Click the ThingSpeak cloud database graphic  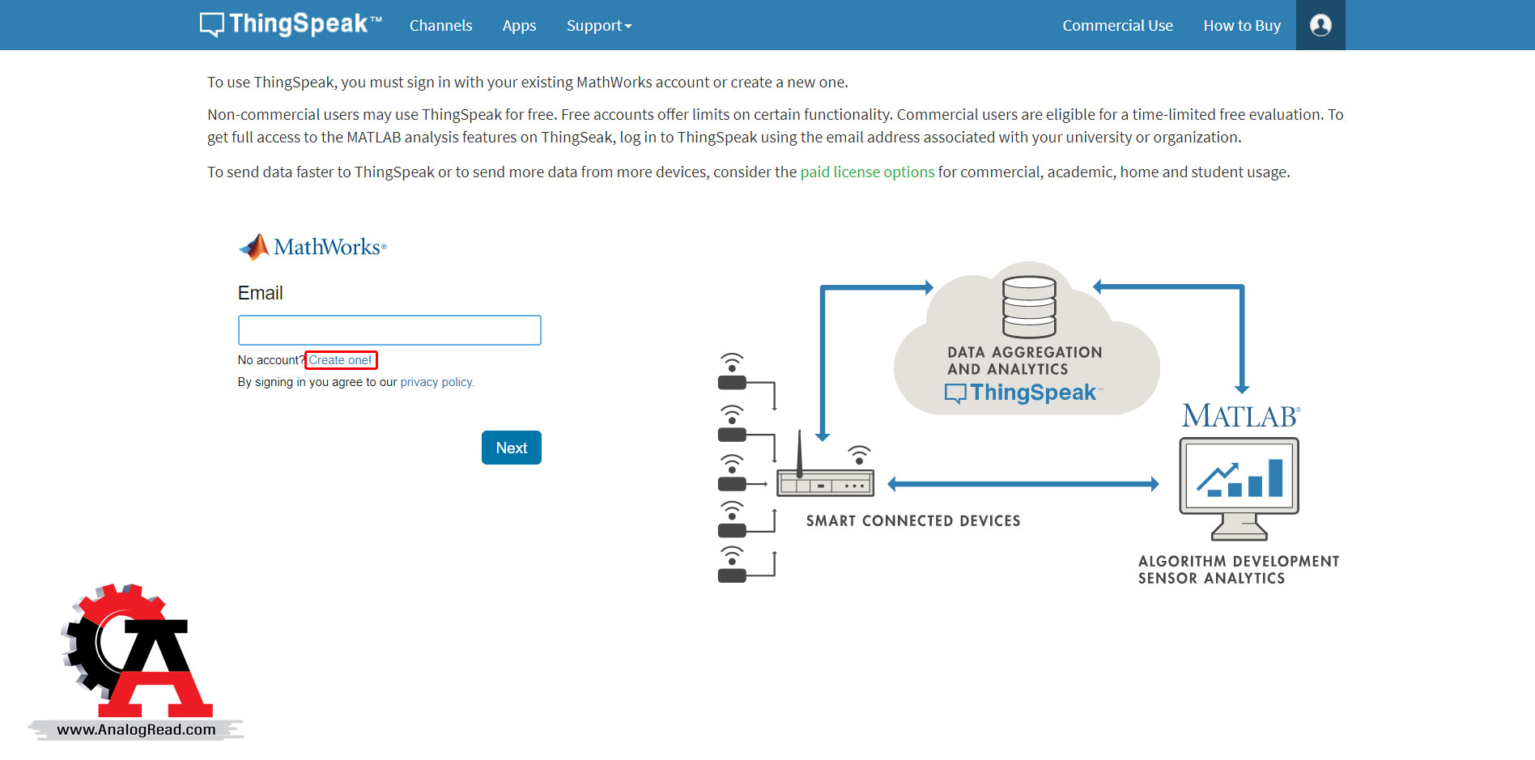1029,307
